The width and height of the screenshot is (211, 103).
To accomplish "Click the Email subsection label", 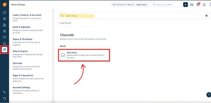I will click(x=63, y=46).
